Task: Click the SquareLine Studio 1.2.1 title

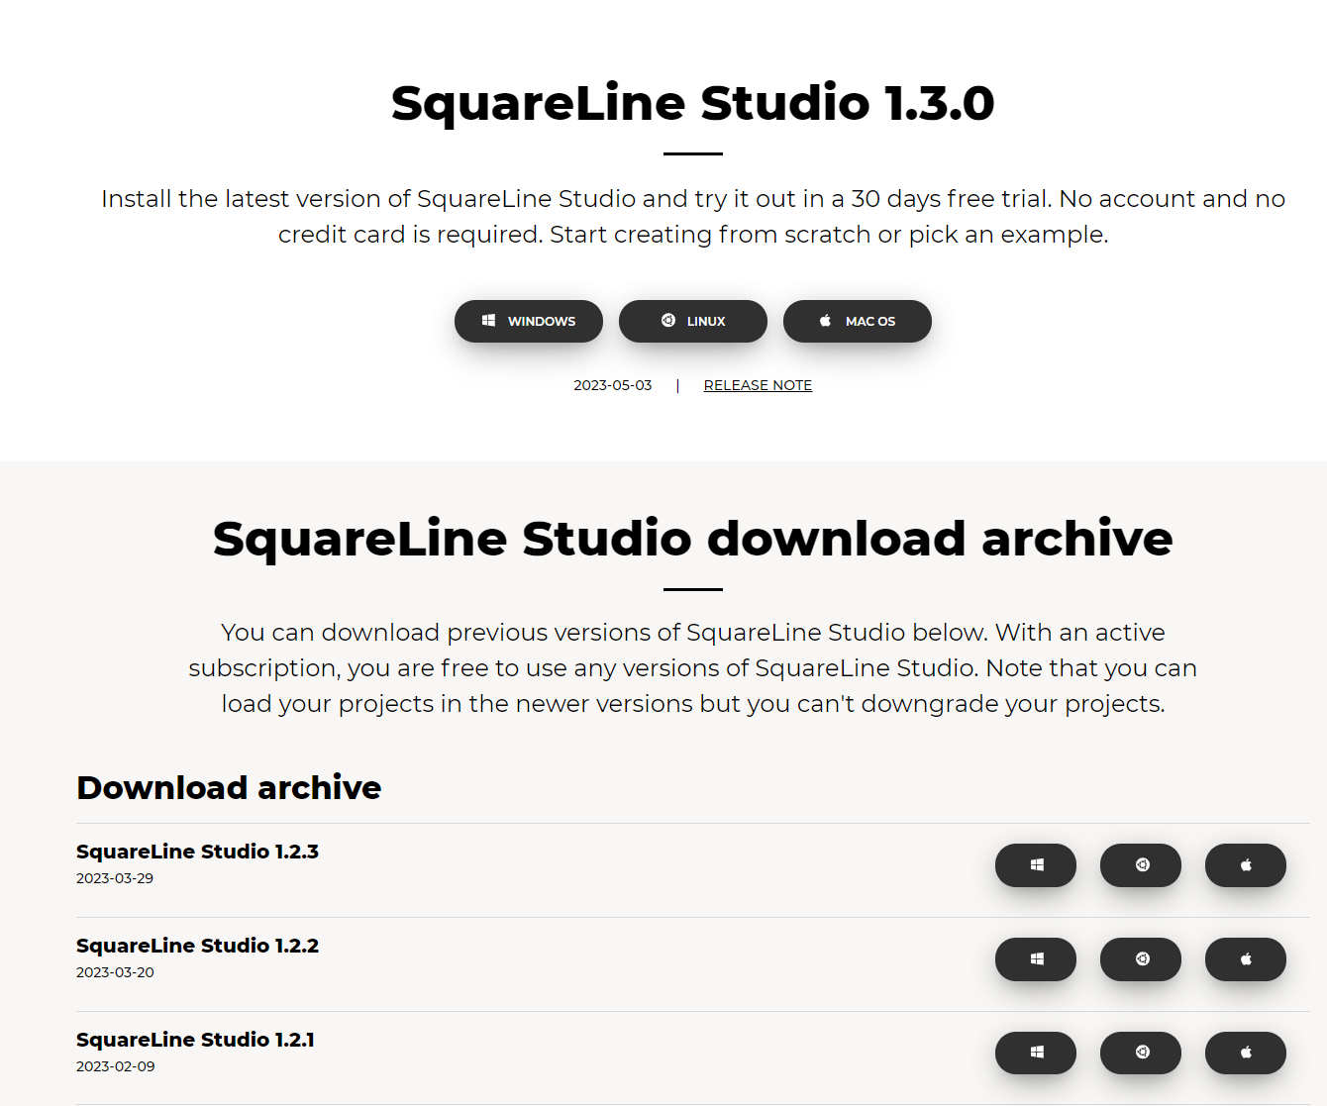Action: (x=195, y=1040)
